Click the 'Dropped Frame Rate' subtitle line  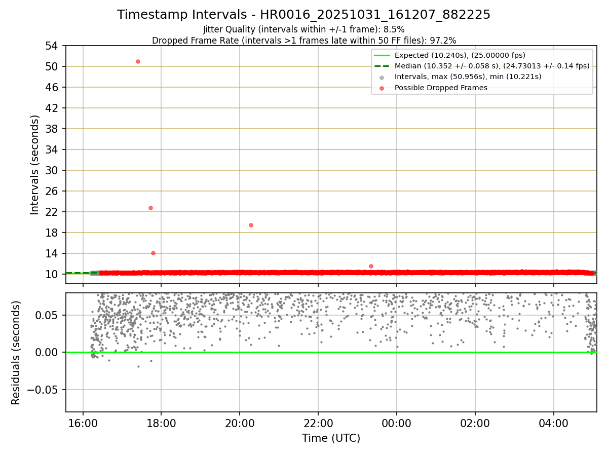(304, 41)
